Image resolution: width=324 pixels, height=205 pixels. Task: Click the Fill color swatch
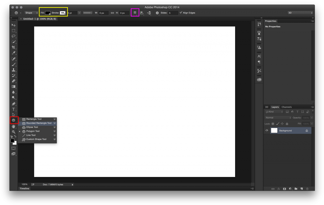(x=48, y=13)
